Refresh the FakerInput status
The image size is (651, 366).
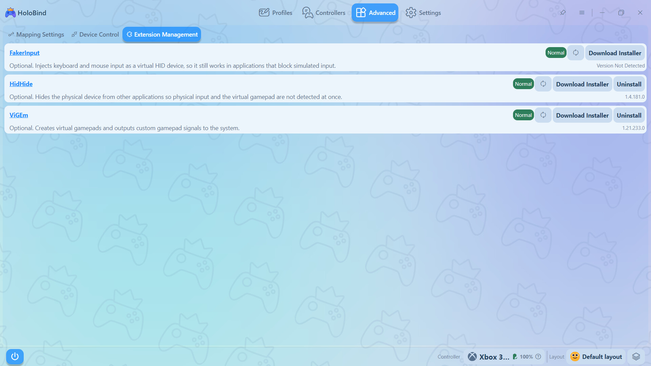point(576,53)
